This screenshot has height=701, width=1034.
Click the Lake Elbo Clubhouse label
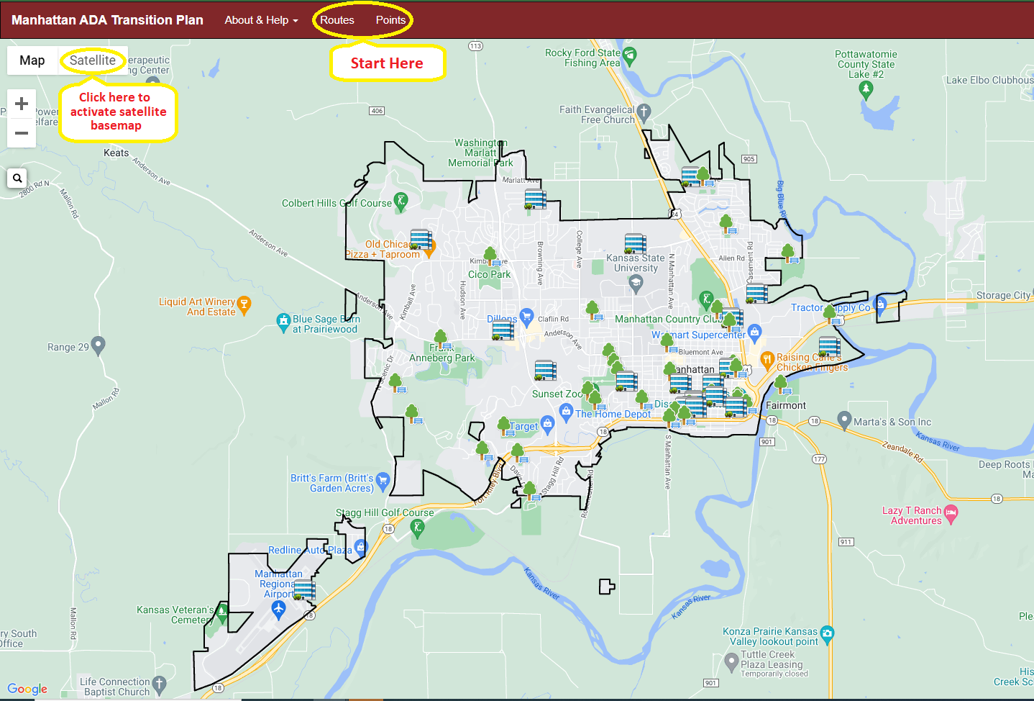pyautogui.click(x=989, y=80)
